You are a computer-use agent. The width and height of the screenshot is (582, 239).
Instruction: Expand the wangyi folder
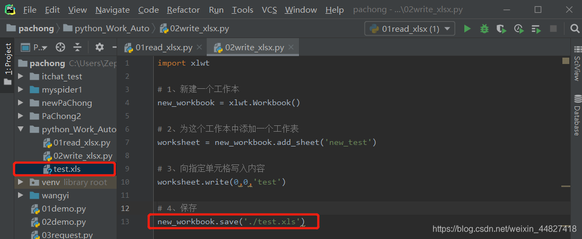(x=21, y=195)
